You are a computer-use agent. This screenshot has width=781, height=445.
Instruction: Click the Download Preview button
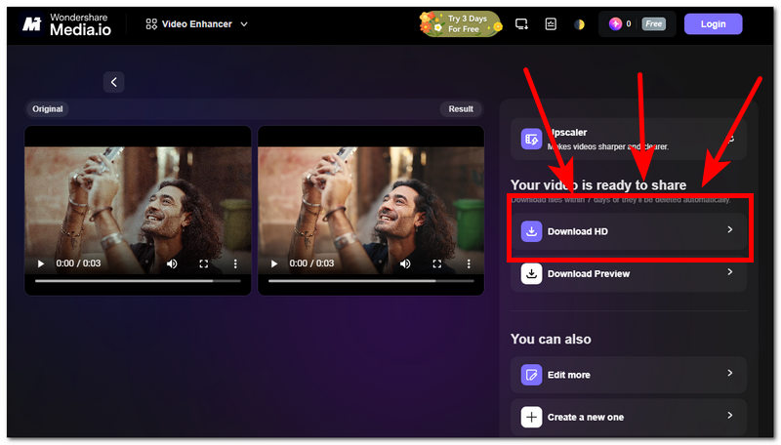tap(629, 274)
